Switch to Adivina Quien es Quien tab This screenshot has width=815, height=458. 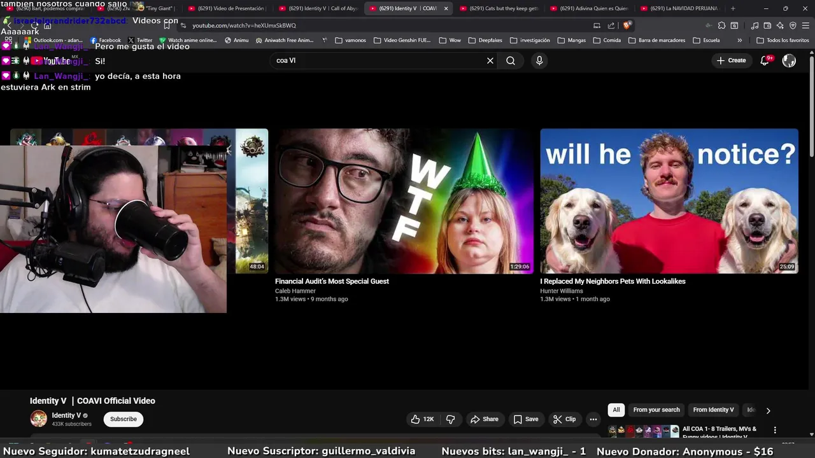pos(590,8)
